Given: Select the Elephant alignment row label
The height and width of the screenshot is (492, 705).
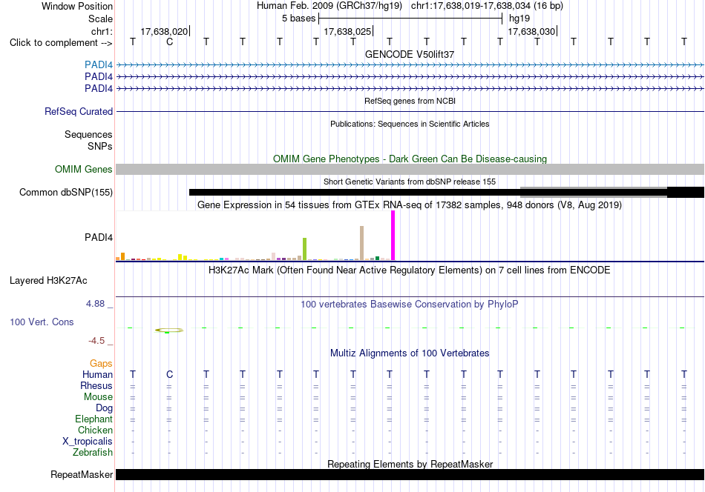Looking at the screenshot, I should pos(94,419).
